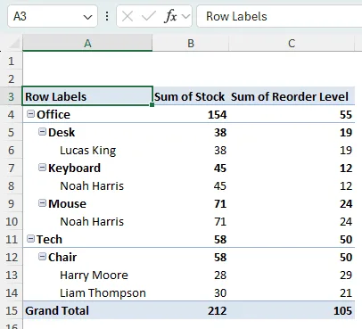Viewport: 362px width, 329px height.
Task: Select Office stock value 154
Action: pyautogui.click(x=191, y=114)
